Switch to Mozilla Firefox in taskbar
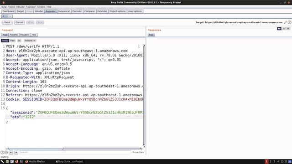 click(35, 162)
